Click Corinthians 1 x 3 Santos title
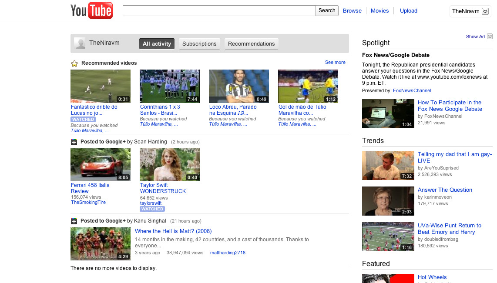The width and height of the screenshot is (497, 283). [x=160, y=110]
